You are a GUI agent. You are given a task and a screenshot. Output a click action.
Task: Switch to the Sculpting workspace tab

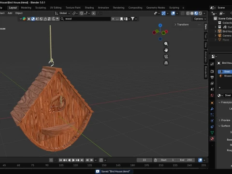(x=41, y=8)
